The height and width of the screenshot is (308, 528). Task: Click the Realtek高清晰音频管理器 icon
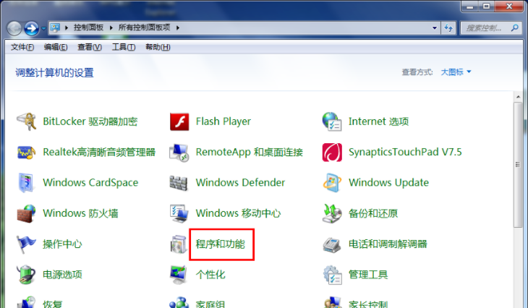(26, 153)
